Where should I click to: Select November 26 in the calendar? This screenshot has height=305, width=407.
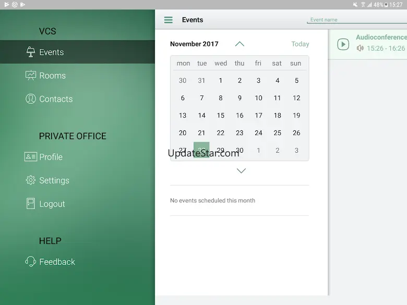pos(296,133)
